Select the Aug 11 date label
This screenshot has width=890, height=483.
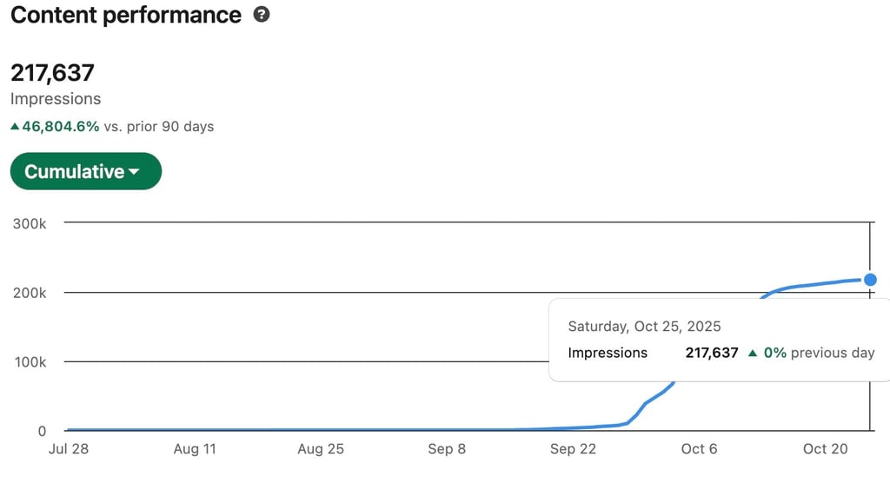[195, 449]
